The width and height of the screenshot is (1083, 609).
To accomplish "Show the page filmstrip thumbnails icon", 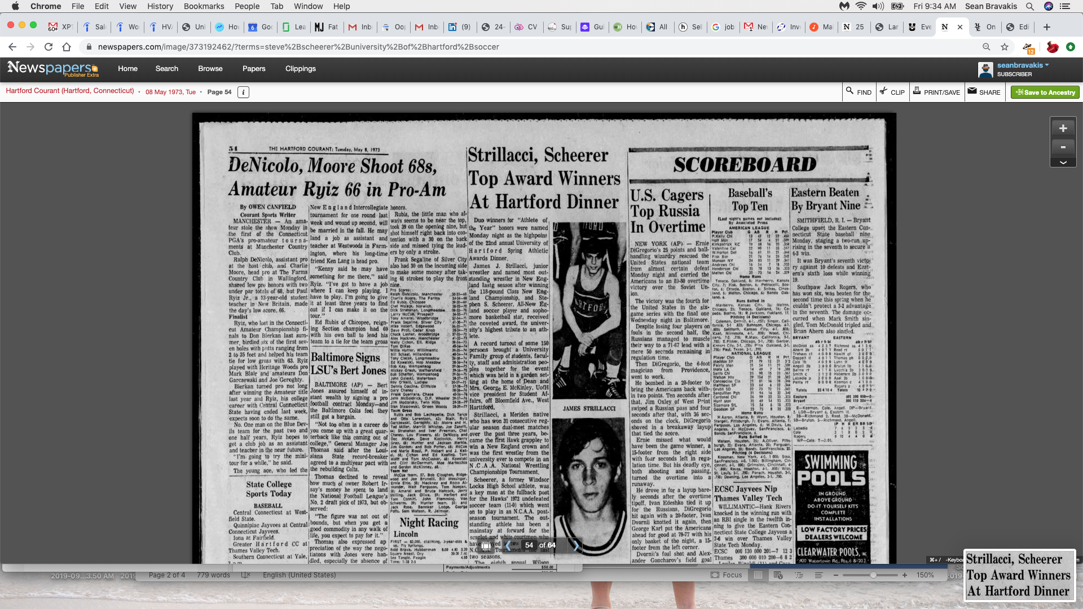I will 486,545.
